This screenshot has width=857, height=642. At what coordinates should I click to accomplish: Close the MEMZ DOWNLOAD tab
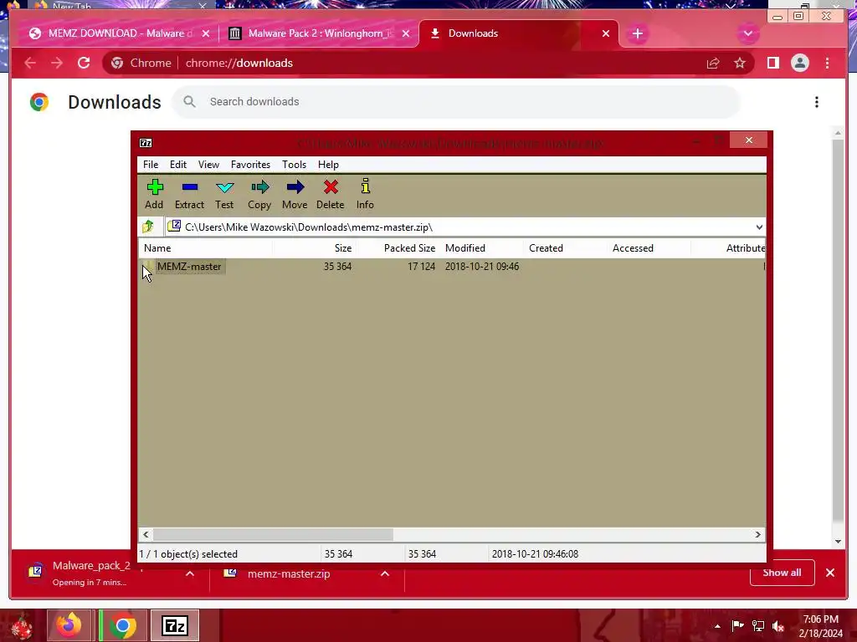206,33
